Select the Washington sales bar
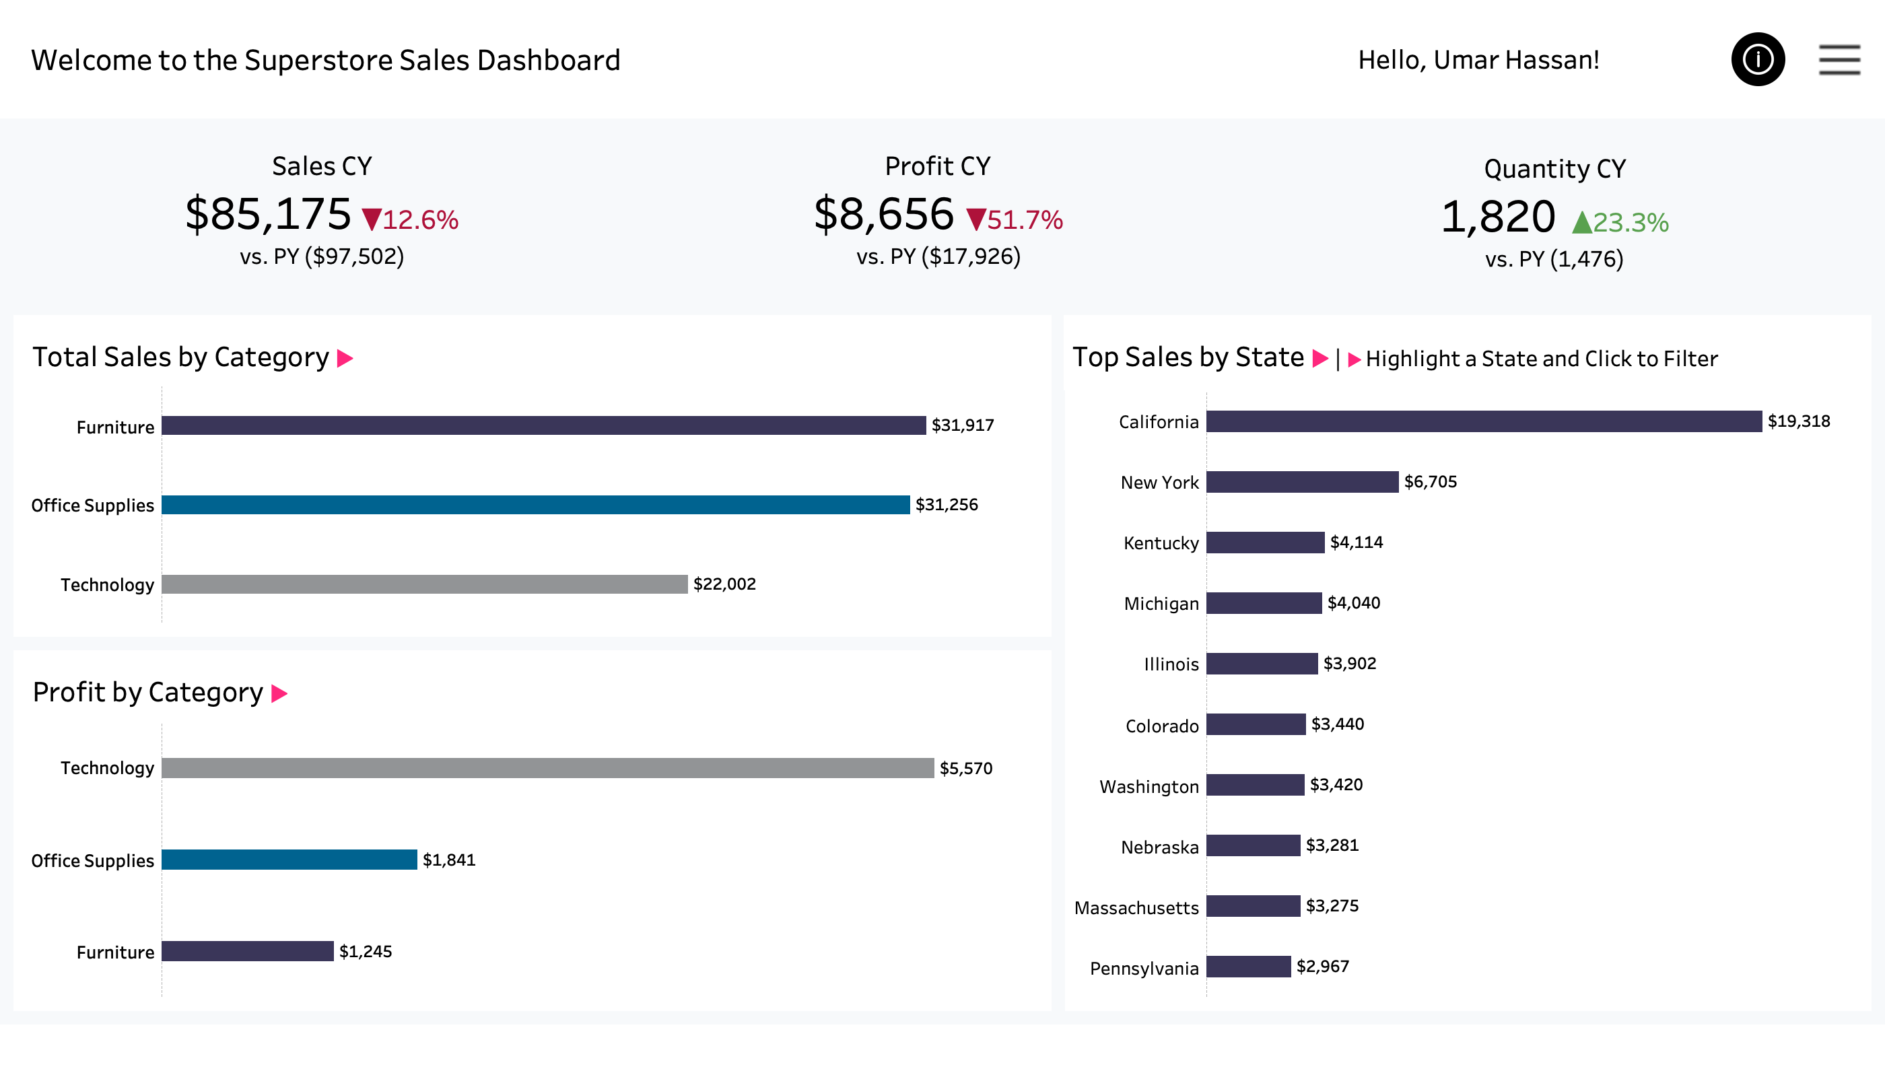Image resolution: width=1885 pixels, height=1077 pixels. coord(1255,785)
